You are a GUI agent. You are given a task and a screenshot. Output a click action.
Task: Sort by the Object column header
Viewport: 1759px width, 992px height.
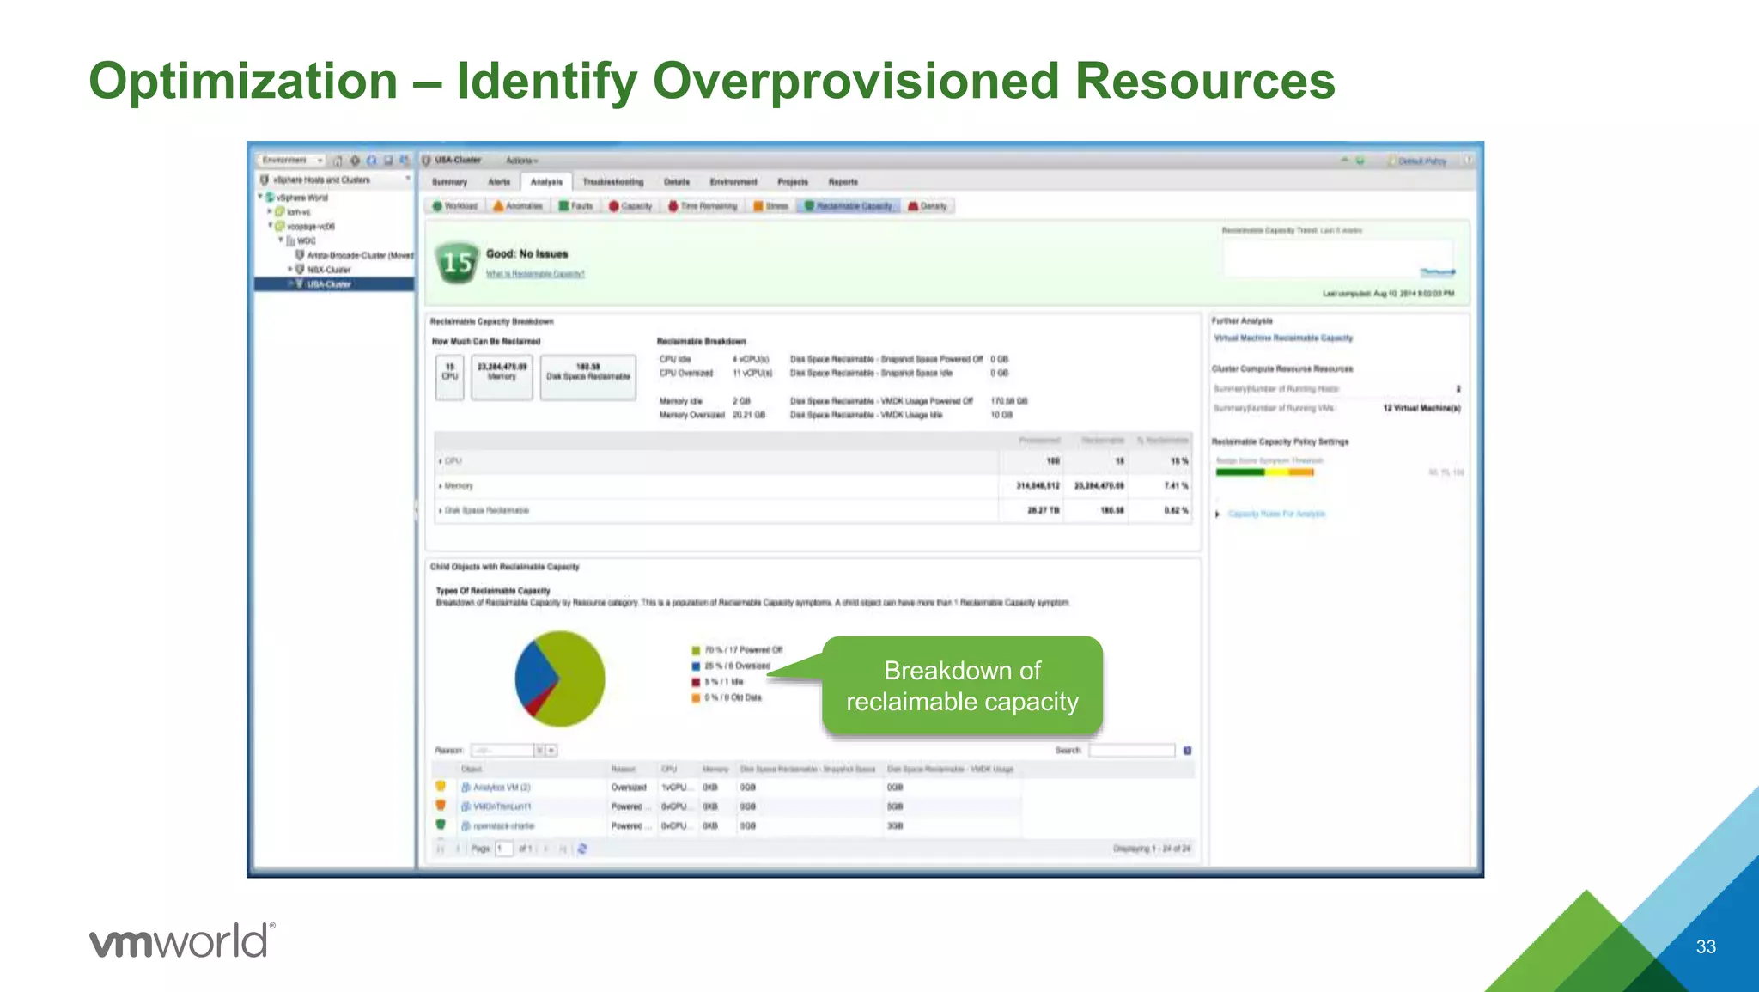point(472,770)
